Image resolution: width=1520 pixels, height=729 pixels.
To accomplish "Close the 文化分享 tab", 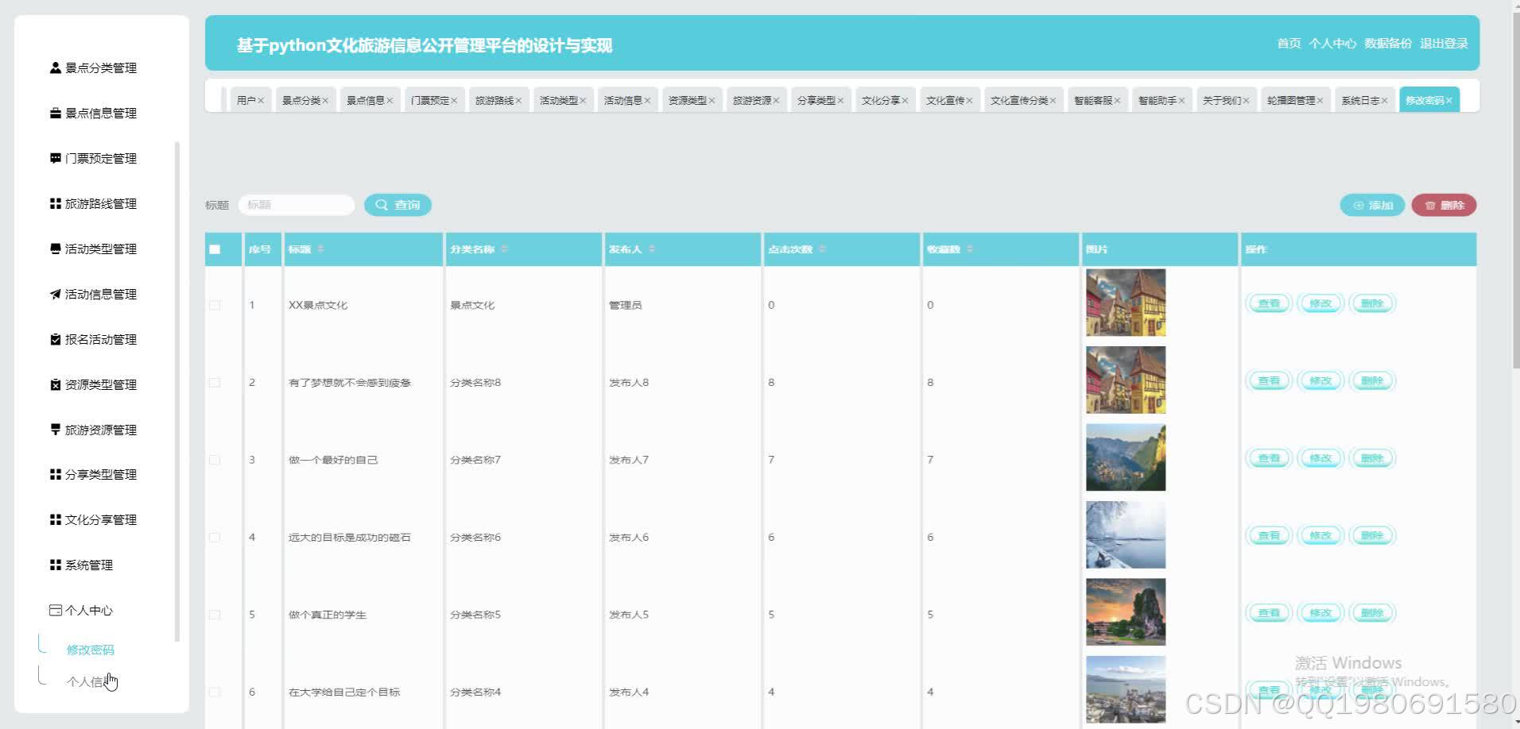I will coord(905,101).
